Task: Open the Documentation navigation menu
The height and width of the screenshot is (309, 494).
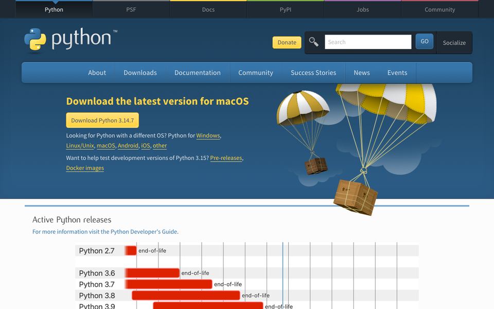Action: point(198,73)
